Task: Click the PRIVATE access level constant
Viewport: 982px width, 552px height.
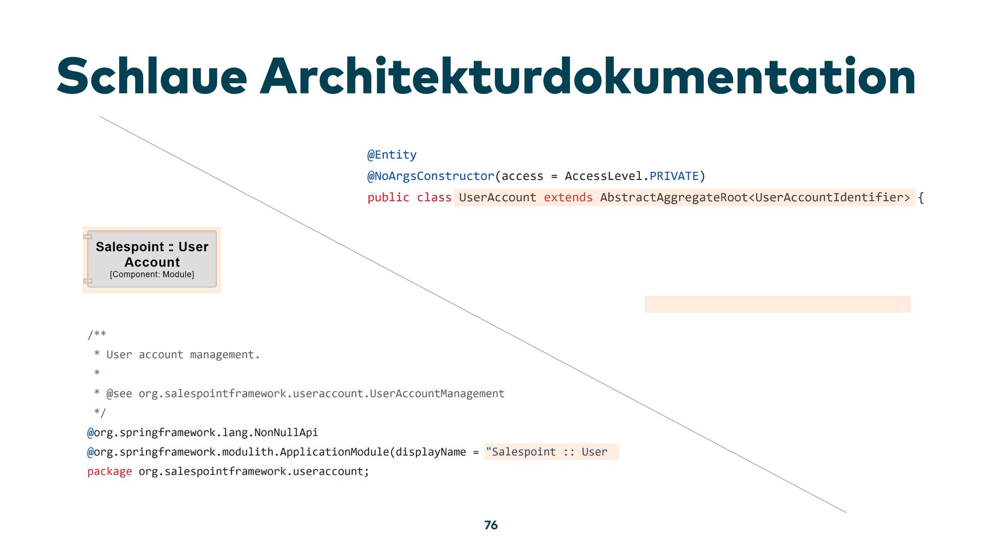Action: tap(674, 176)
